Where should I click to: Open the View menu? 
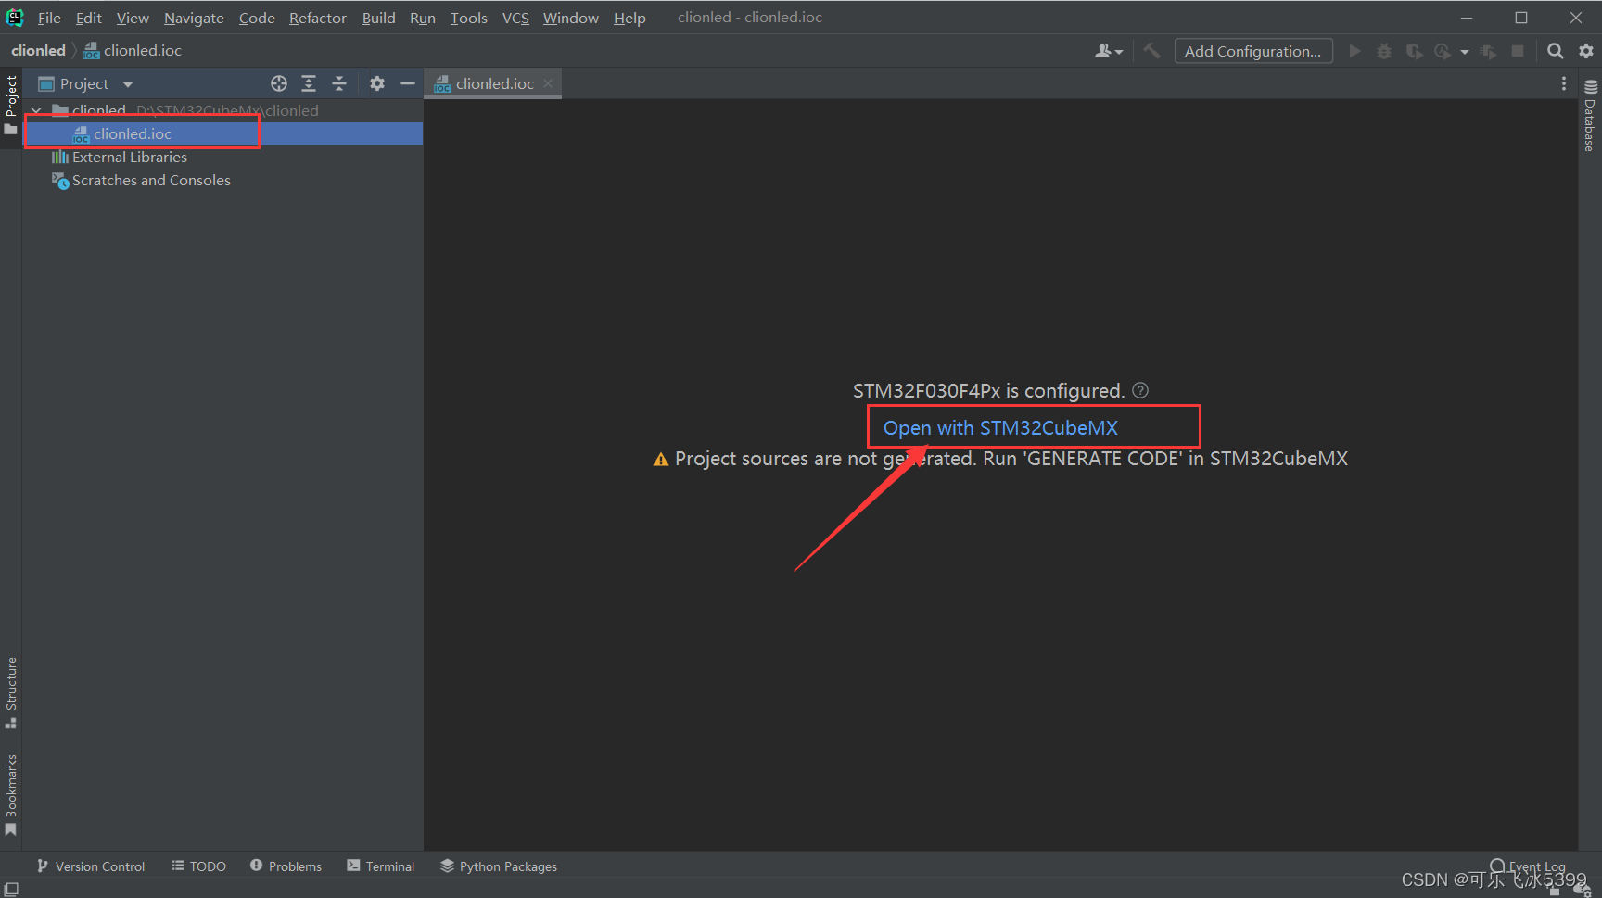pyautogui.click(x=133, y=18)
